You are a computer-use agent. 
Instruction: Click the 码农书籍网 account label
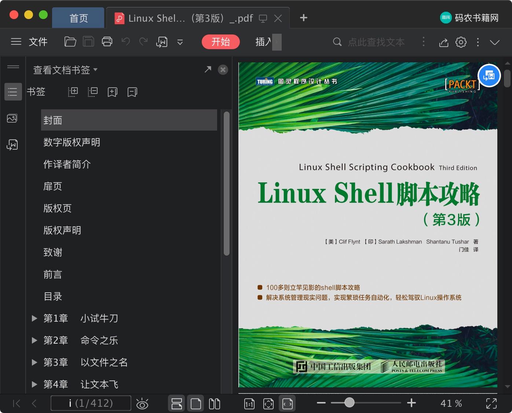[x=476, y=18]
